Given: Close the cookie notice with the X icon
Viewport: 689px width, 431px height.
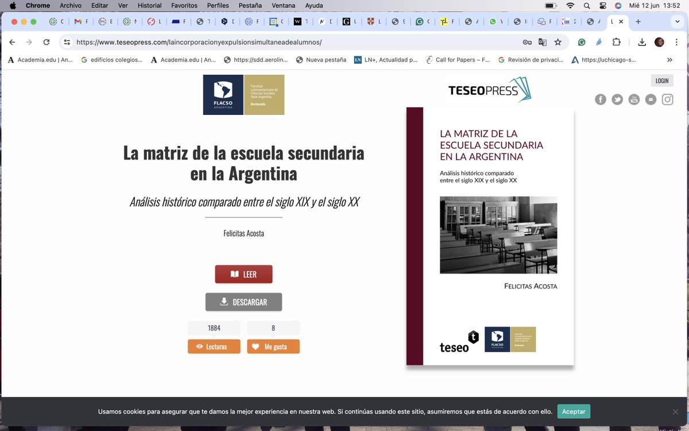Looking at the screenshot, I should pyautogui.click(x=675, y=411).
